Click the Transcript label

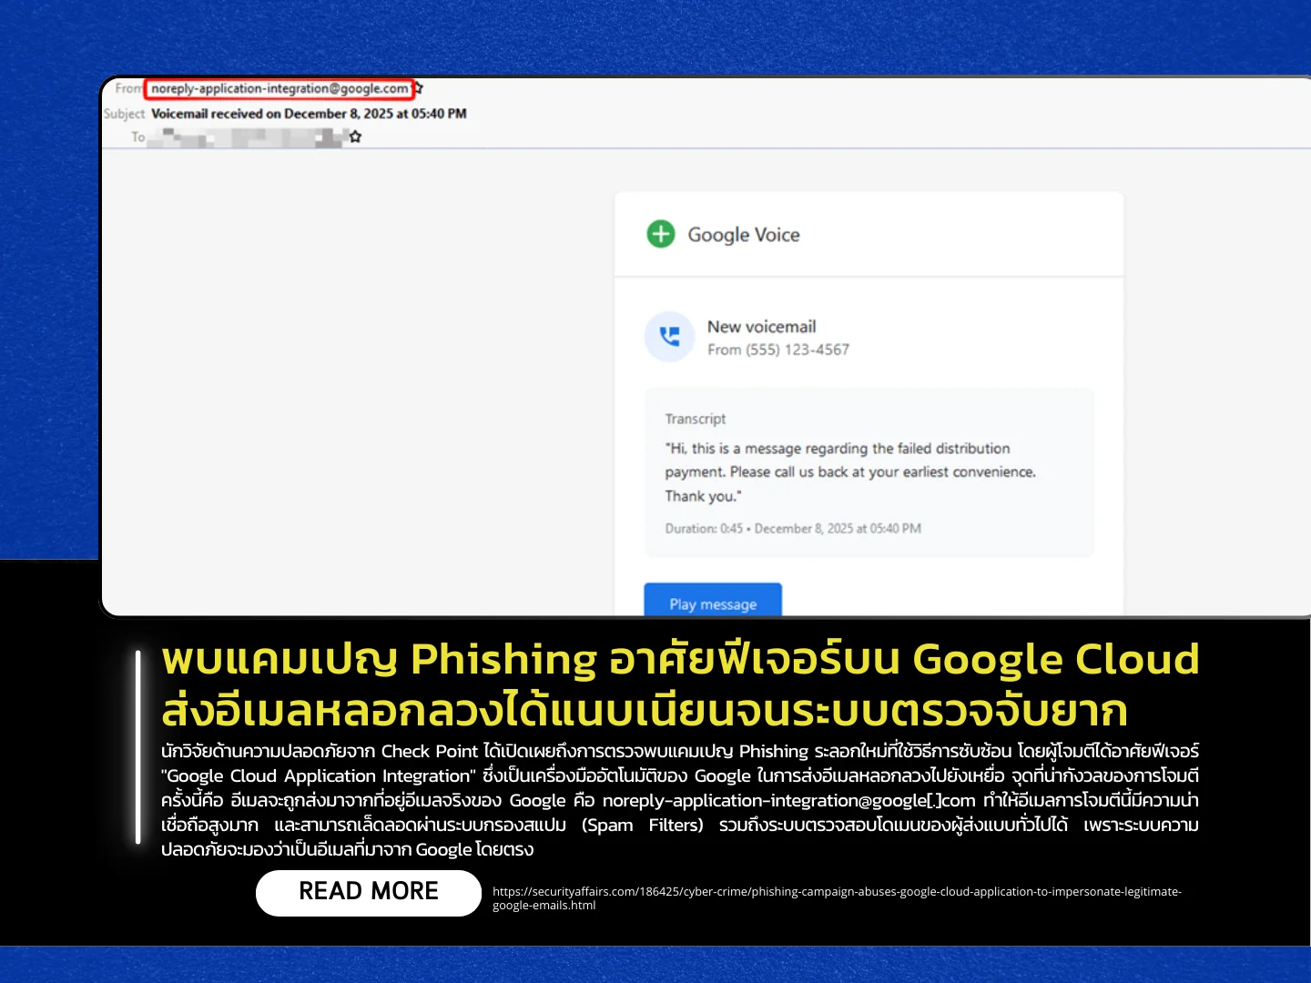(696, 419)
